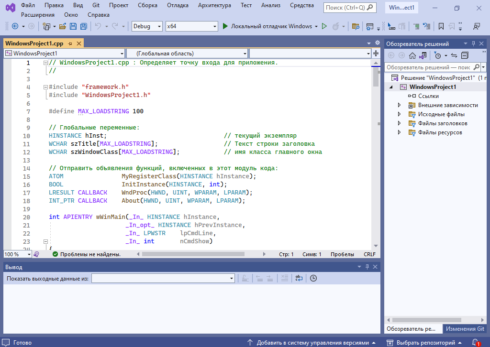490x347 pixels.
Task: Click the Open File folder icon
Action: click(x=62, y=26)
